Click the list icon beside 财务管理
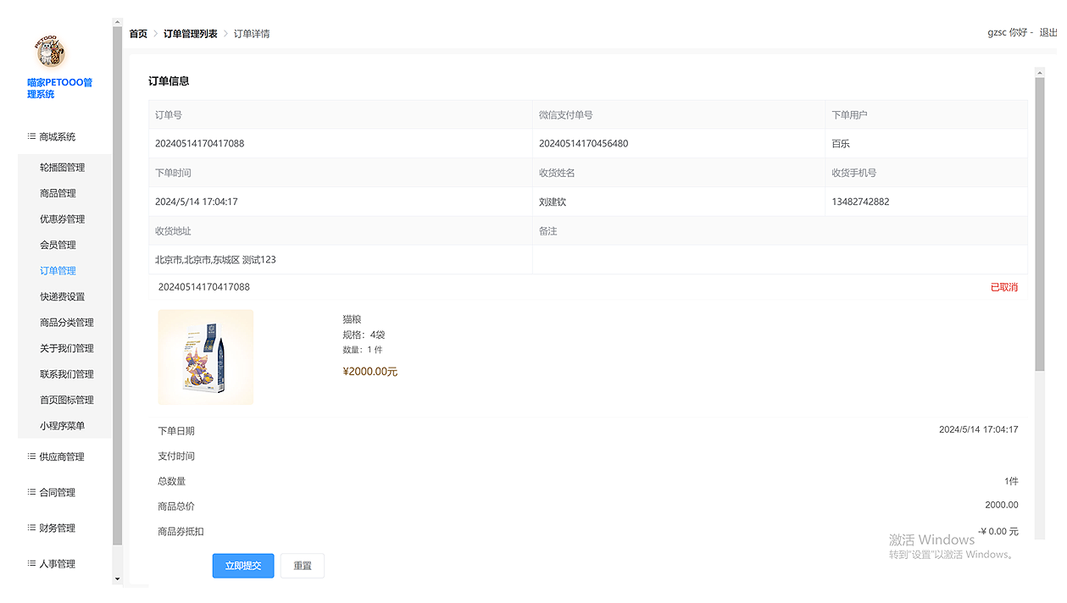This screenshot has width=1067, height=603. pyautogui.click(x=31, y=528)
